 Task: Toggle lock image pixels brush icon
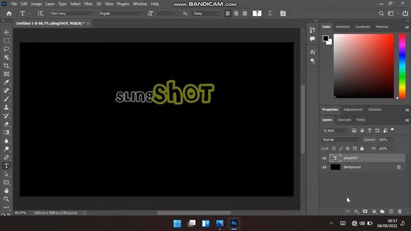[341, 148]
